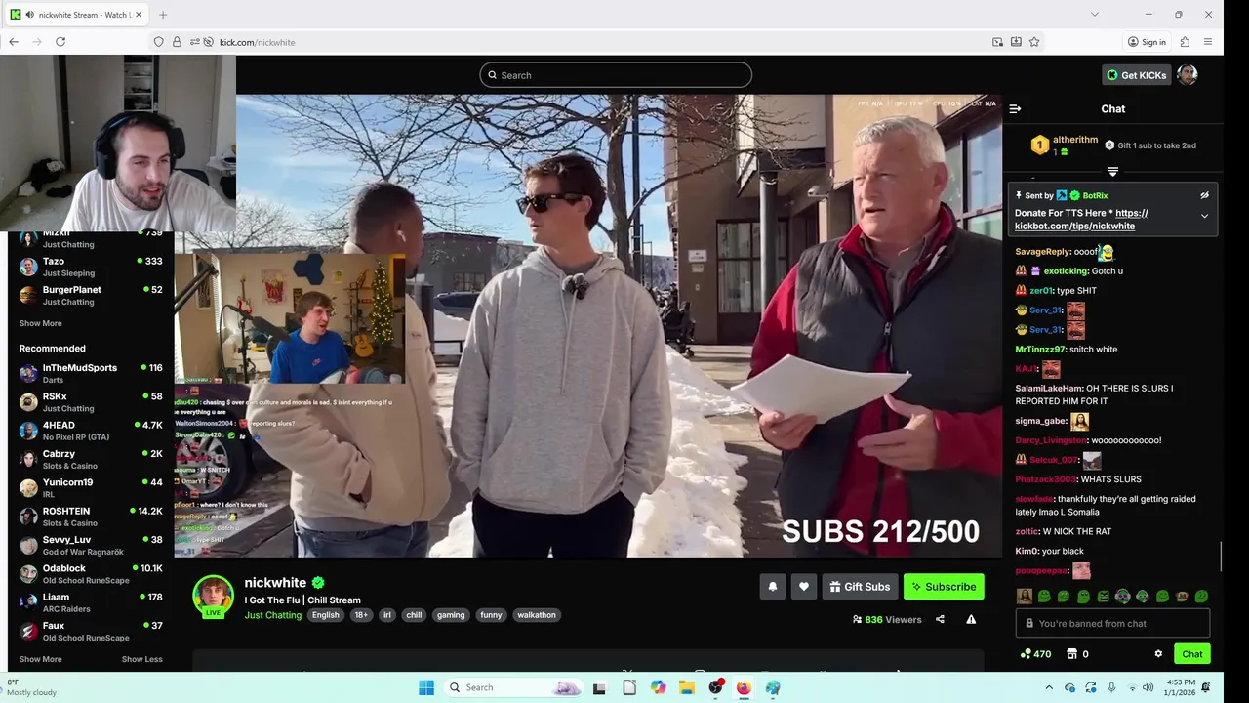The height and width of the screenshot is (703, 1249).
Task: Select the irl tag
Action: point(387,615)
